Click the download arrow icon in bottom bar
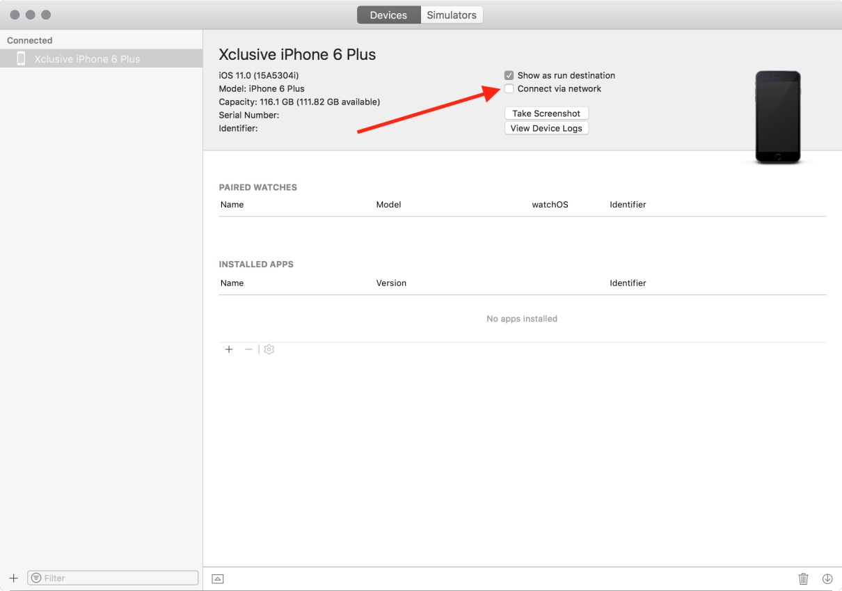This screenshot has height=591, width=842. tap(827, 578)
